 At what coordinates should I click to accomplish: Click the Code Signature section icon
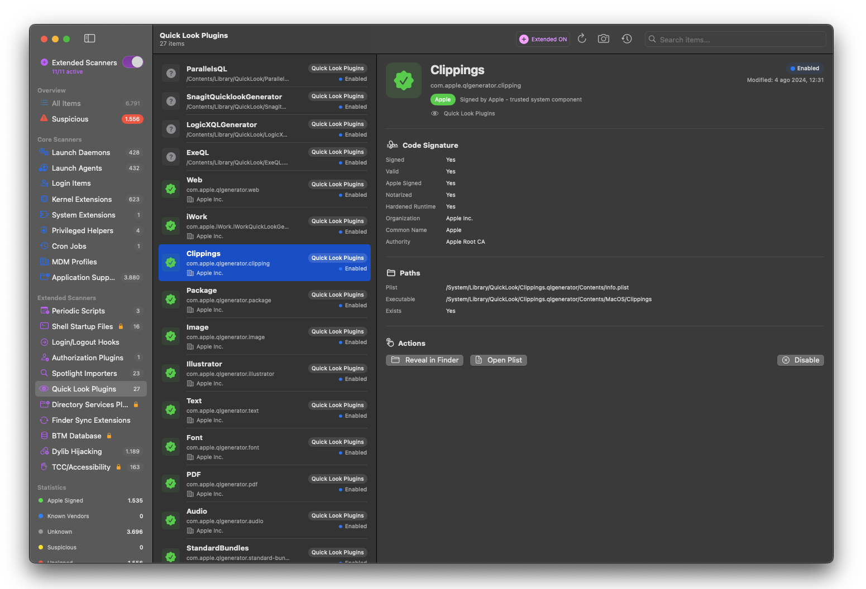pos(392,145)
